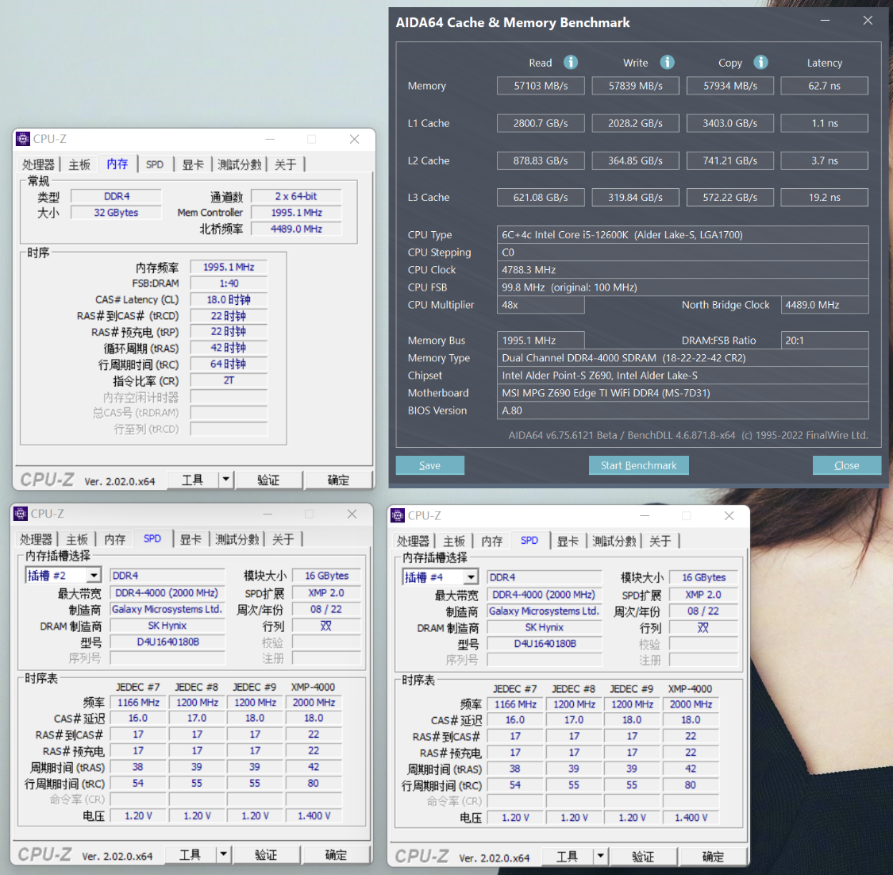Open the 插槽 #4 memory slot dropdown

point(471,577)
